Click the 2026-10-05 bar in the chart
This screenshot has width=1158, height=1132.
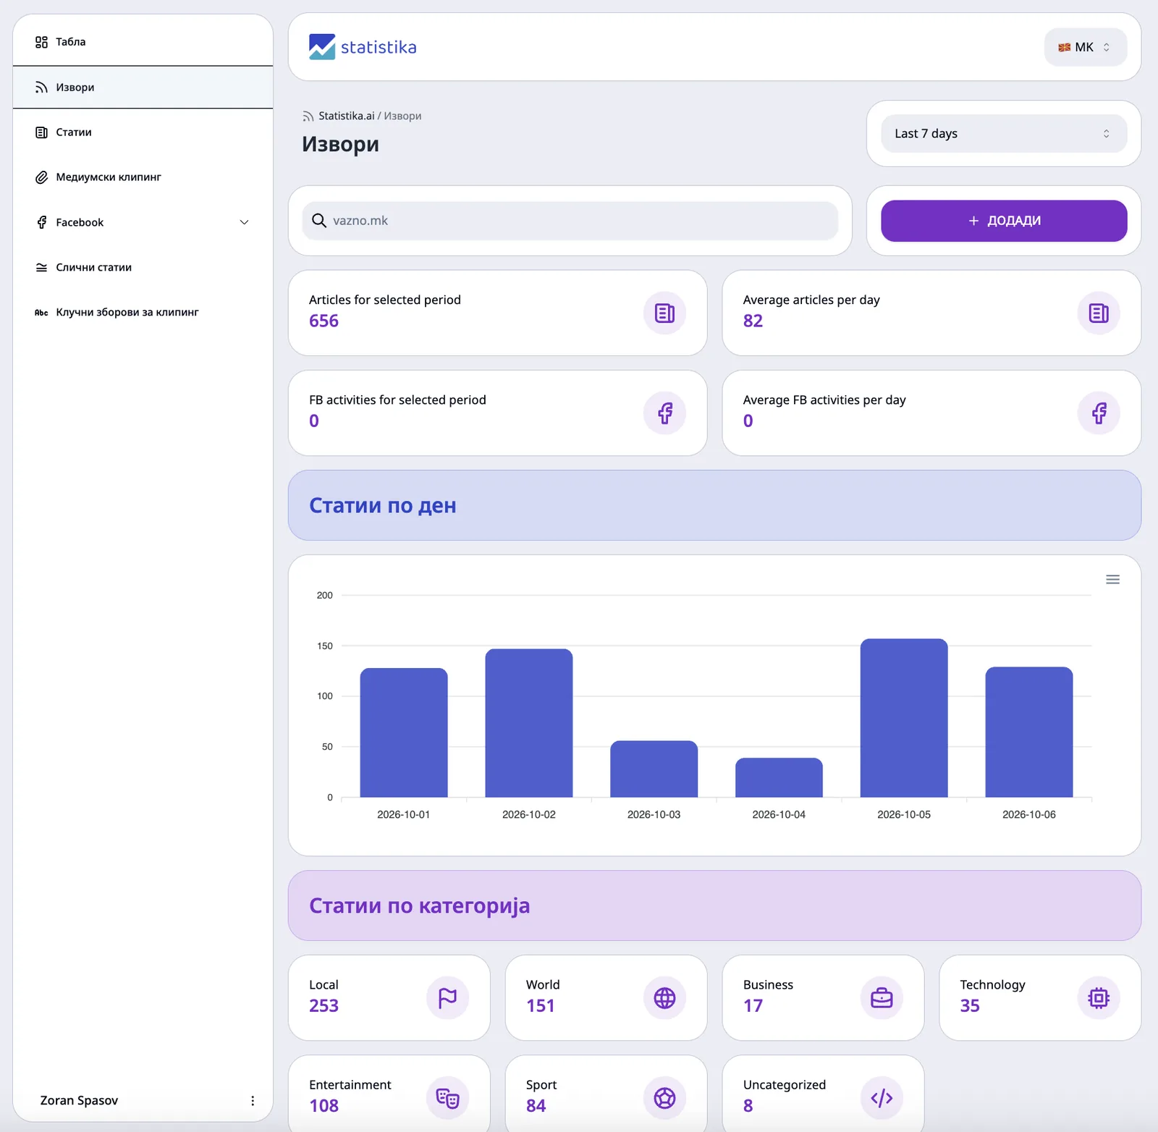[904, 718]
